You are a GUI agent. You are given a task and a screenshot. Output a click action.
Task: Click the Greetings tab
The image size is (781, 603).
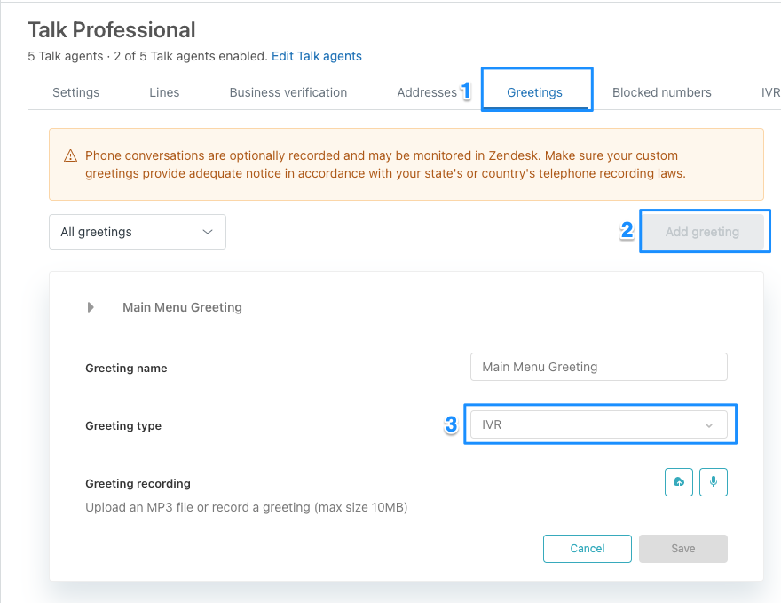(534, 92)
